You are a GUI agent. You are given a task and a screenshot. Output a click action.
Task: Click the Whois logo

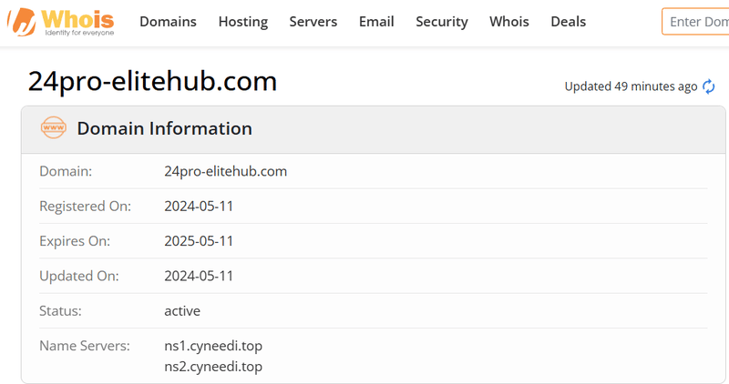pos(61,22)
